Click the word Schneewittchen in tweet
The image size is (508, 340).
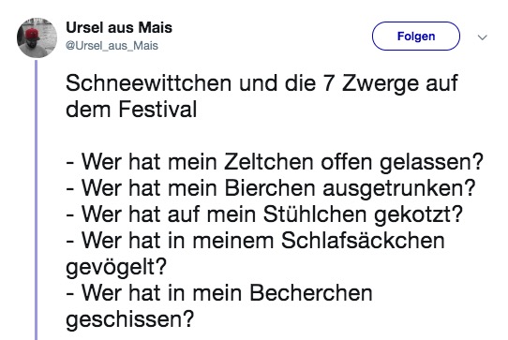[x=149, y=83]
